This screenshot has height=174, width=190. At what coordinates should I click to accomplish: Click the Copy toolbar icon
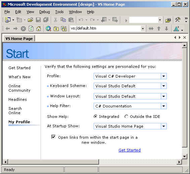pyautogui.click(x=63, y=20)
